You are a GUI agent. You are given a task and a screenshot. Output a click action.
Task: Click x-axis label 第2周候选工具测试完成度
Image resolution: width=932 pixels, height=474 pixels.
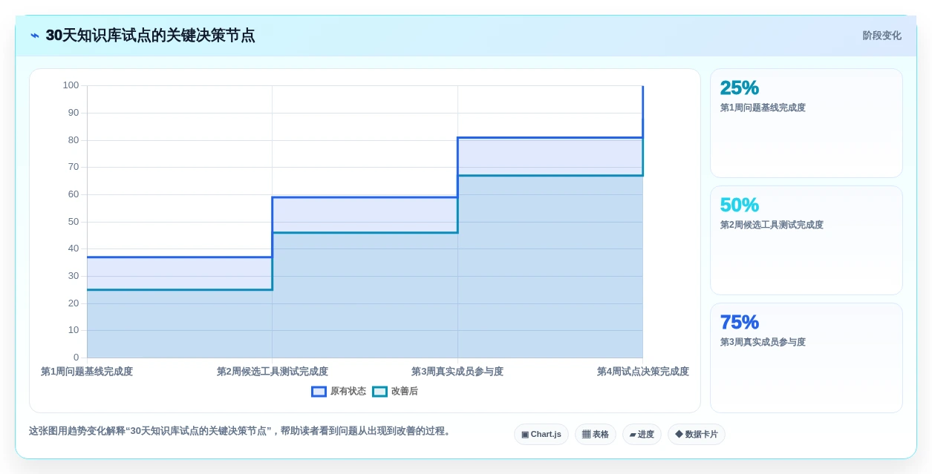273,372
